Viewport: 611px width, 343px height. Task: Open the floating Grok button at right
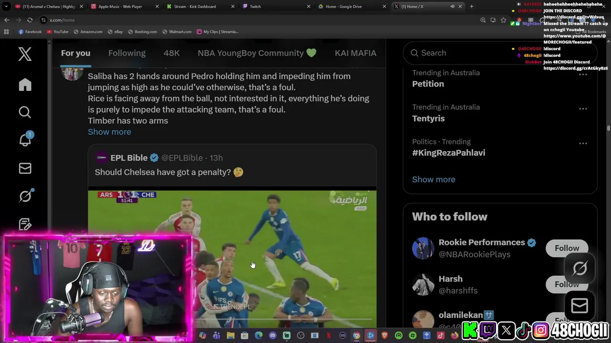pyautogui.click(x=579, y=269)
